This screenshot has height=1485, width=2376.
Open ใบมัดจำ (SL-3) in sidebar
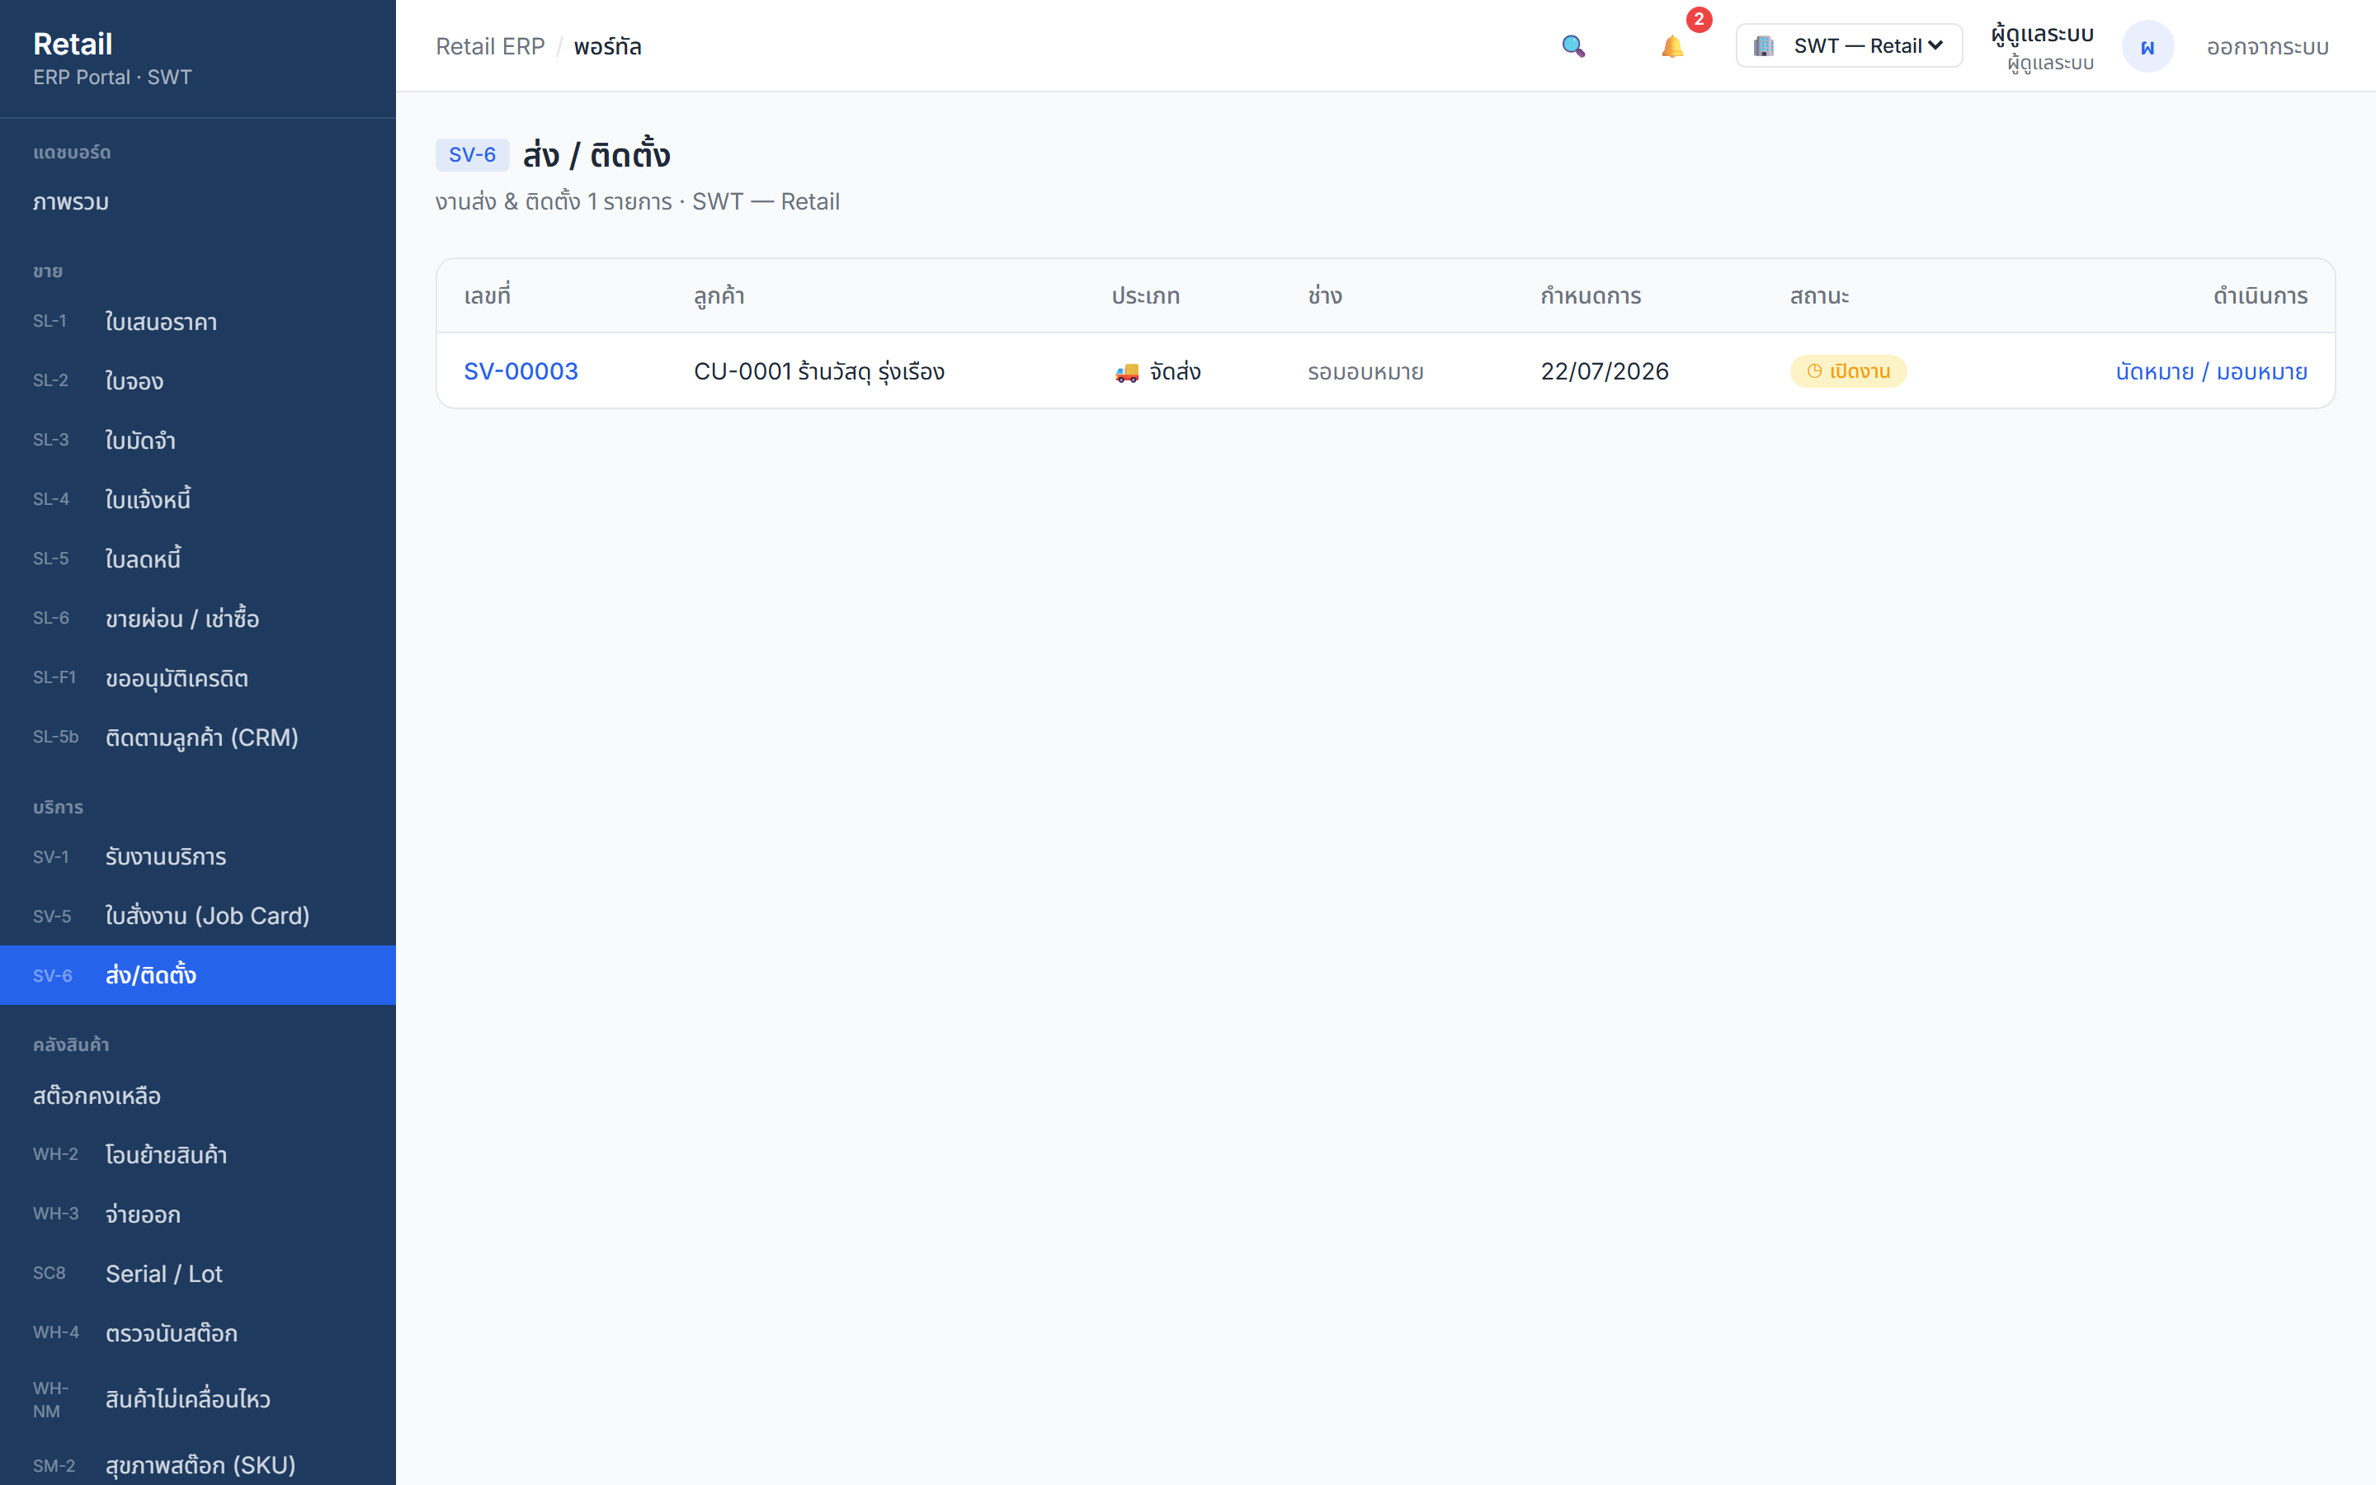tap(197, 440)
